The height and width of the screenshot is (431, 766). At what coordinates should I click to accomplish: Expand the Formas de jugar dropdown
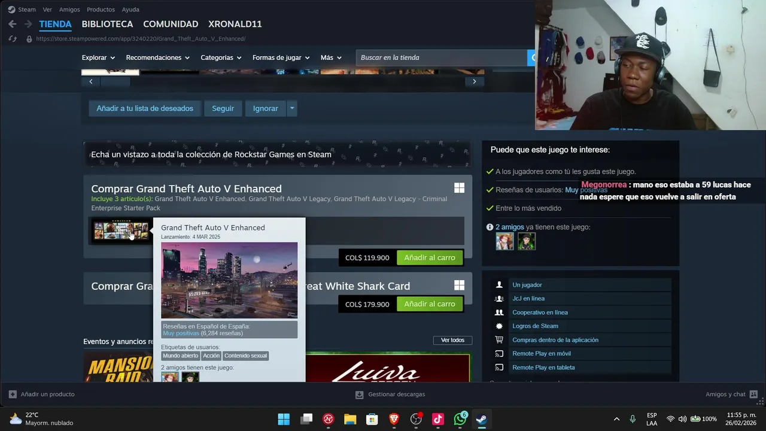281,57
